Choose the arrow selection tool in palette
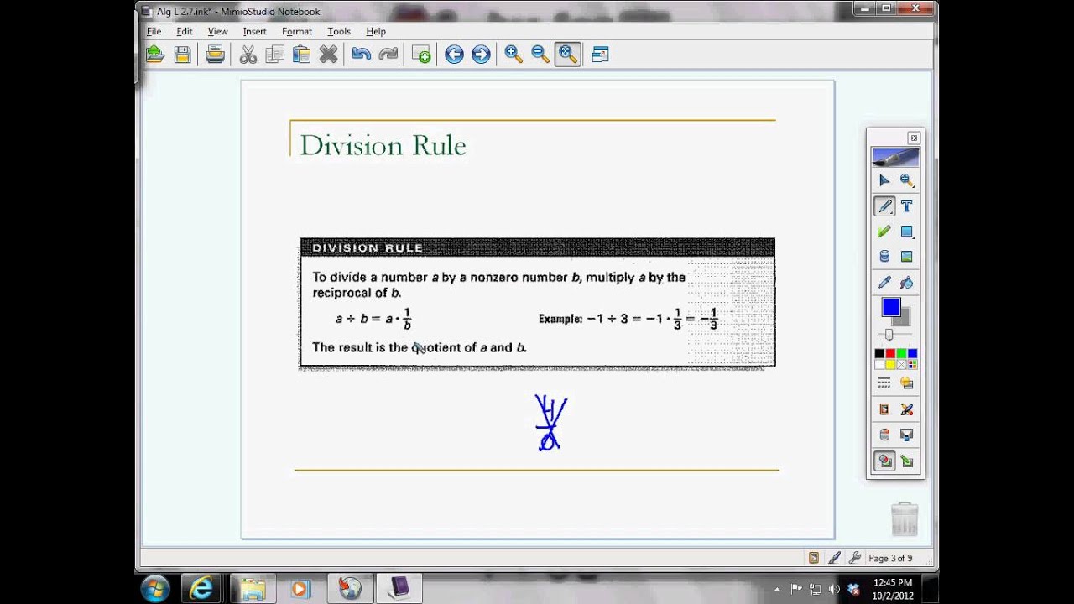This screenshot has height=604, width=1074. coord(884,180)
